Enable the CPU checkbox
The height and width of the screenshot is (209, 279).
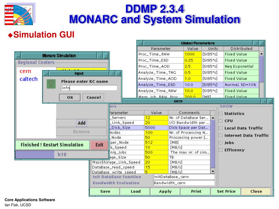(x=221, y=121)
